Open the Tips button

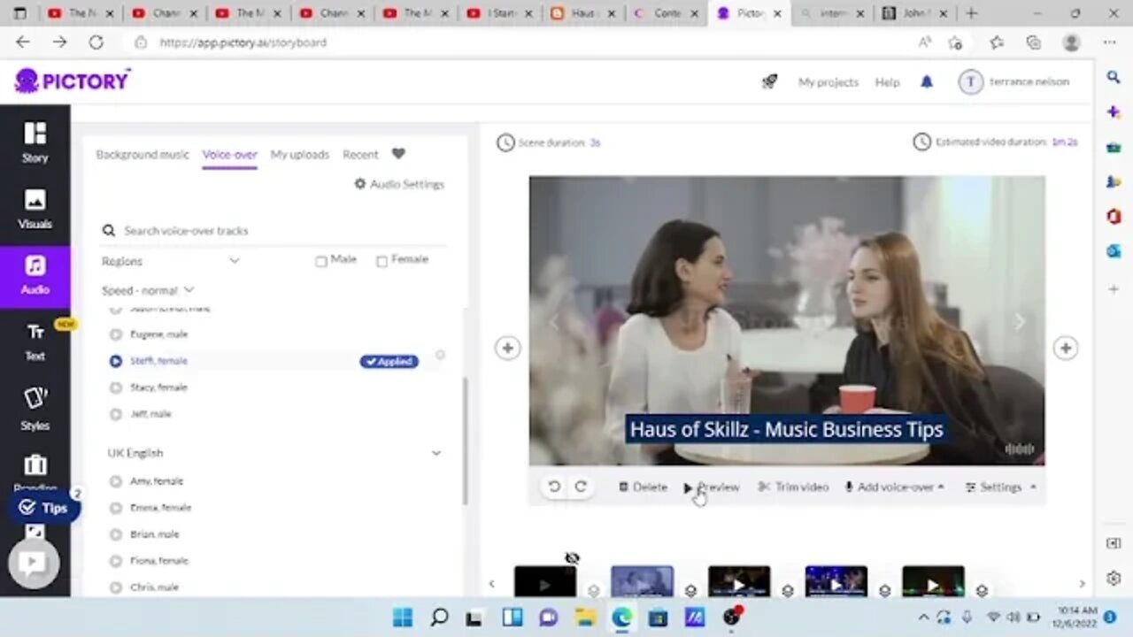pos(43,508)
